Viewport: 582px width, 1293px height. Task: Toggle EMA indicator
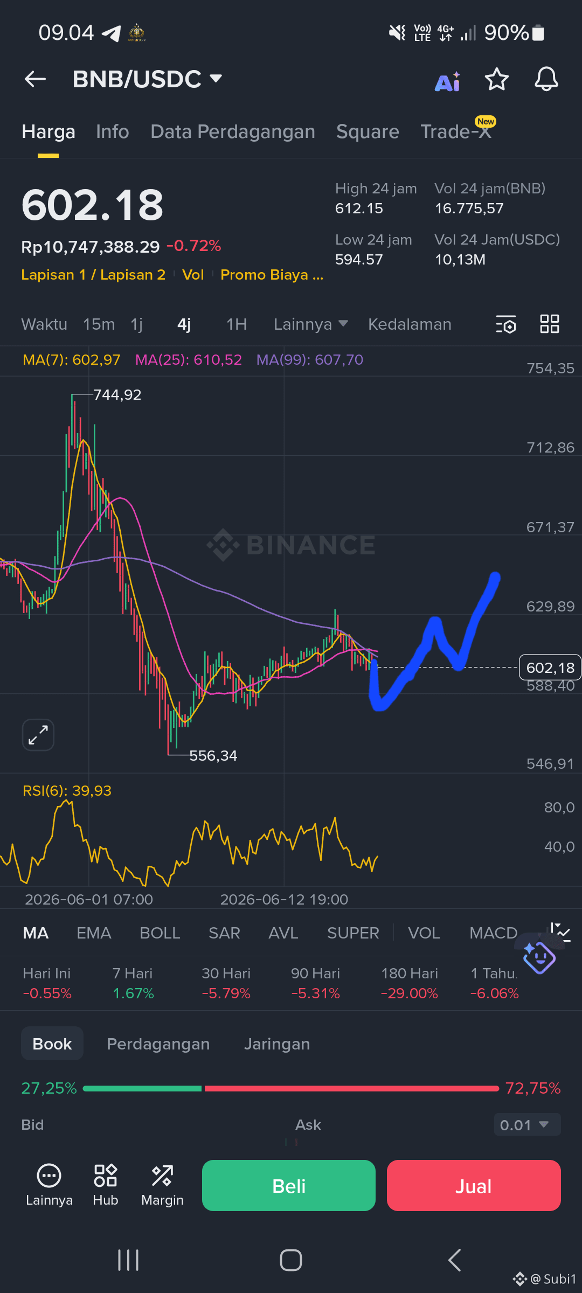coord(94,933)
